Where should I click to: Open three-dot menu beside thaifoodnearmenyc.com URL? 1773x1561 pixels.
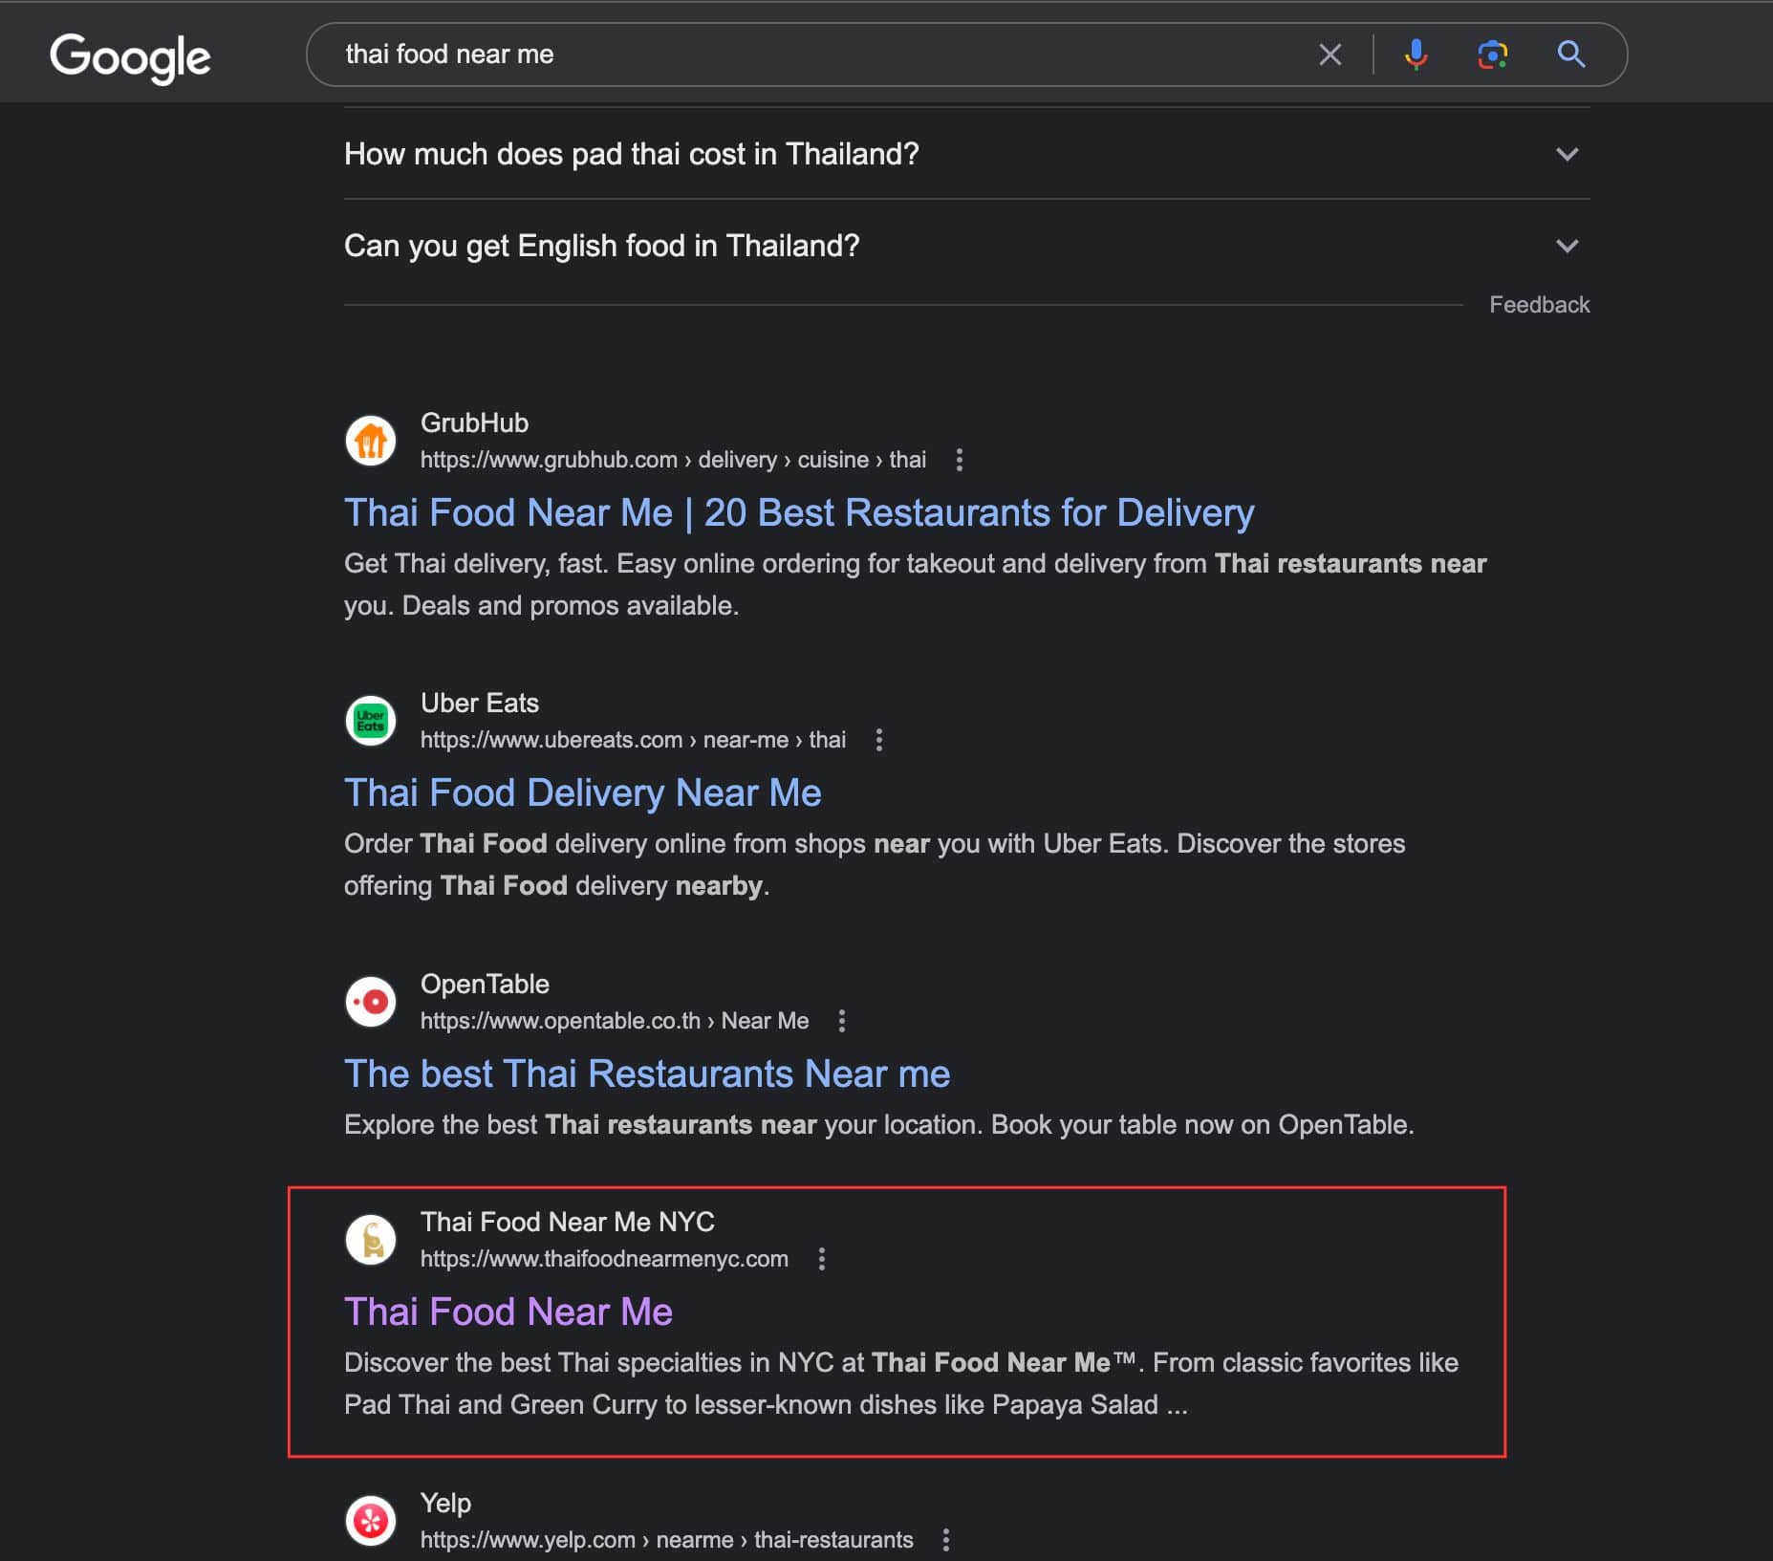[822, 1259]
